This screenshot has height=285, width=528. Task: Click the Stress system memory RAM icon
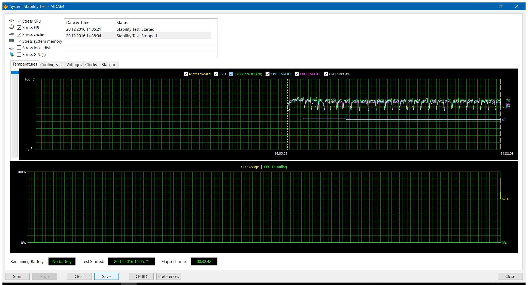12,41
